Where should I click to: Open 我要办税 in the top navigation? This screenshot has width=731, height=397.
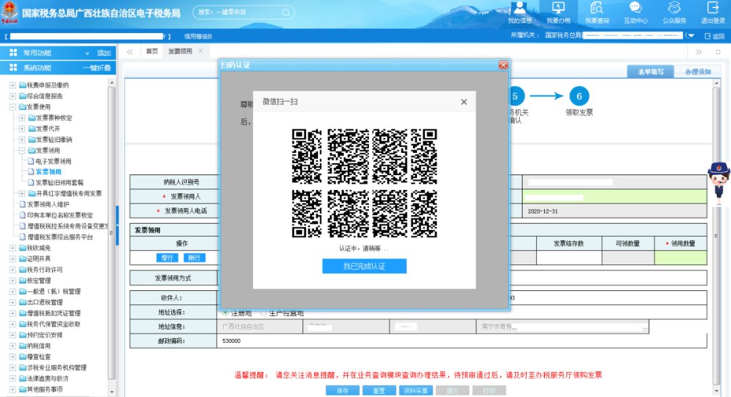pyautogui.click(x=558, y=13)
